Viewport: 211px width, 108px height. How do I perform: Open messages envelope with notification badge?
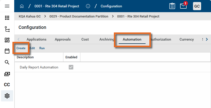[183, 6]
